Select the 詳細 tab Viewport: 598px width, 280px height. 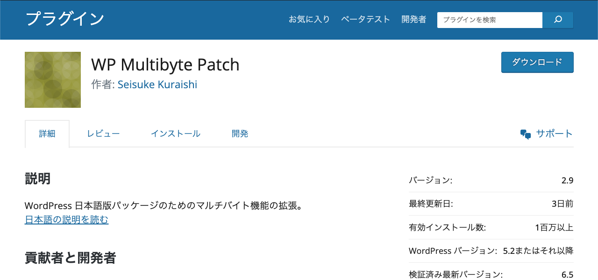pyautogui.click(x=47, y=134)
